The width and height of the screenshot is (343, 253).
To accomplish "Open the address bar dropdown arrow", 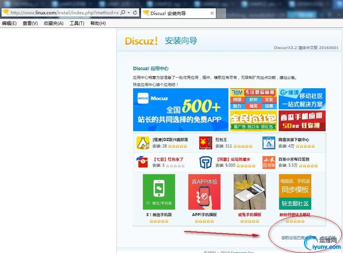I will tap(129, 13).
